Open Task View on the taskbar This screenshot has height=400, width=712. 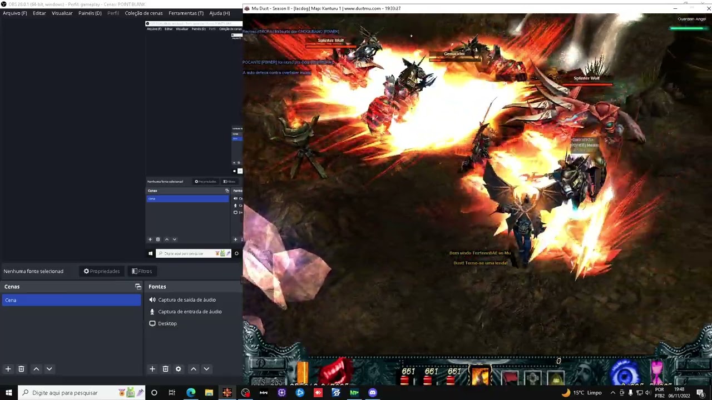(x=172, y=393)
